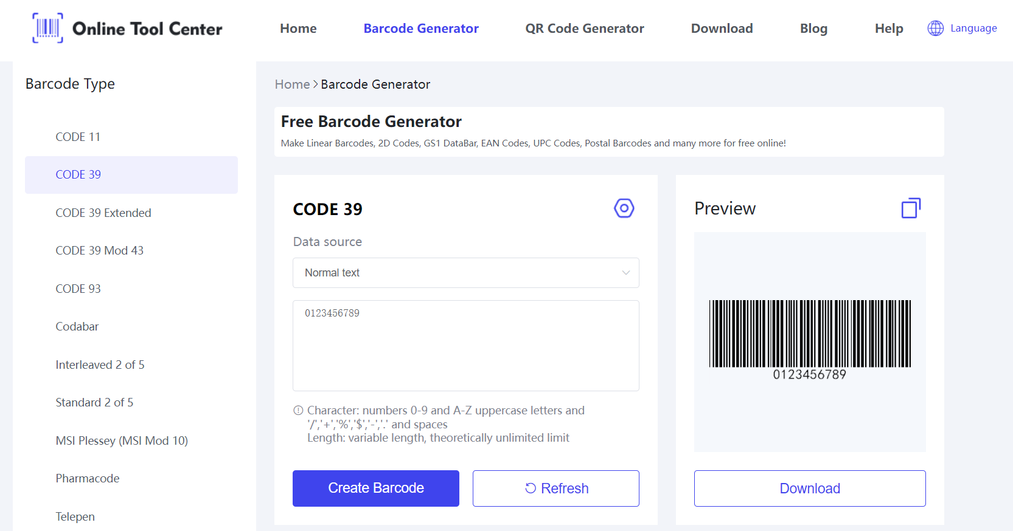
Task: Download the generated barcode
Action: click(x=809, y=488)
